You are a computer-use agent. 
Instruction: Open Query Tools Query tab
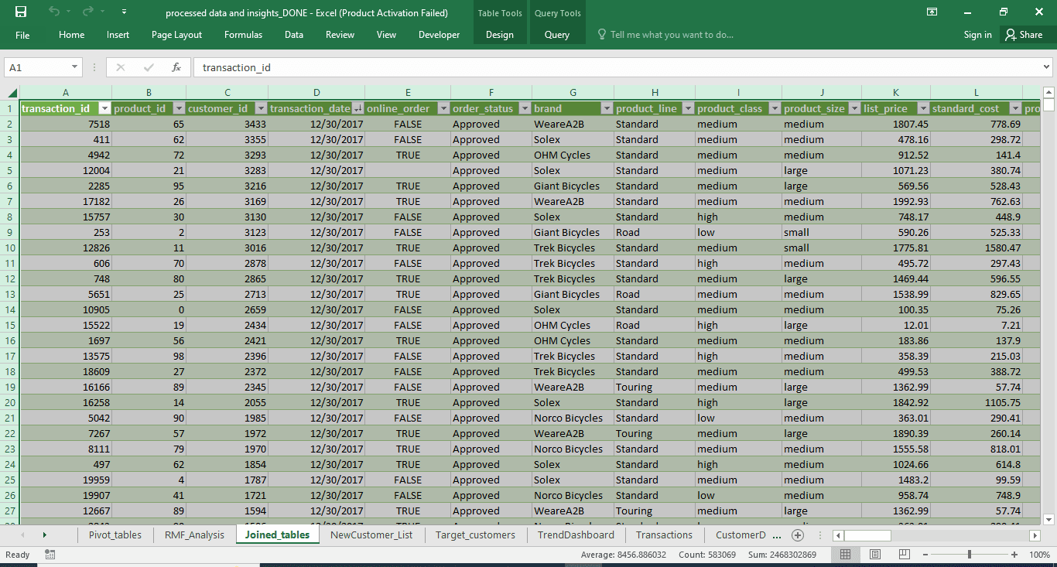[556, 35]
